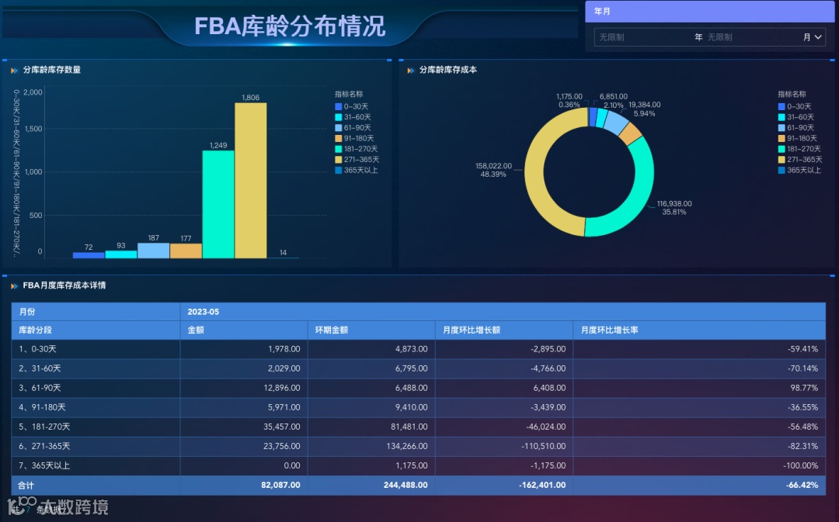Hide the 181-270天 series via its legend entry
Viewport: 839px width, 522px height.
353,148
